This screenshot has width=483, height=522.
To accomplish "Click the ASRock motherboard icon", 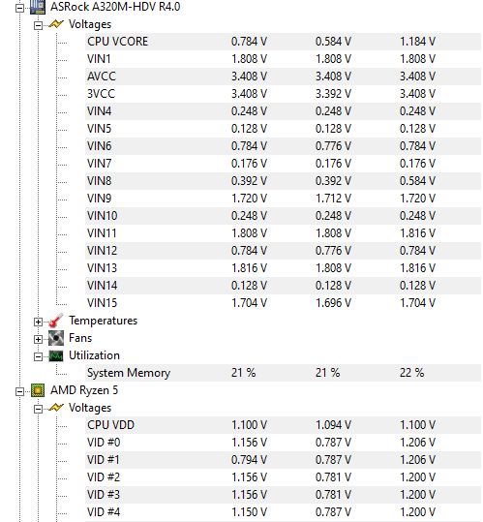I will pyautogui.click(x=37, y=7).
